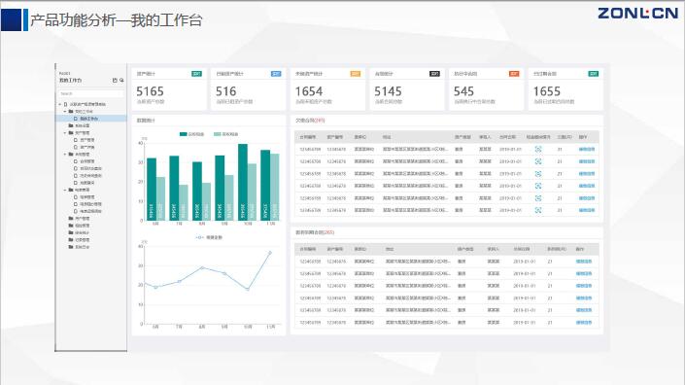The height and width of the screenshot is (385, 685).
Task: Select the highlighted 我的工作台 tree item
Action: click(x=91, y=119)
